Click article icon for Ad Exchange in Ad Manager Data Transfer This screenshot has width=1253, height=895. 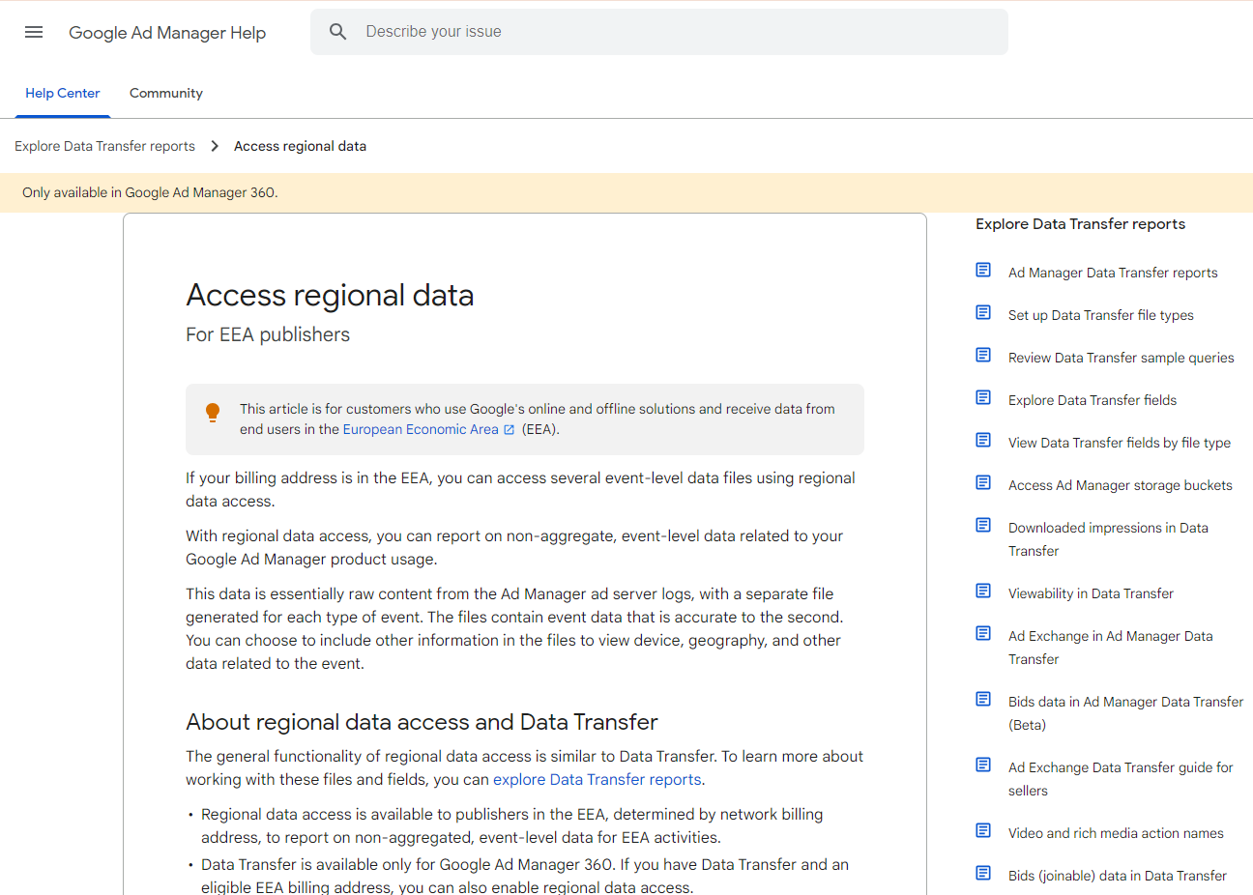(983, 633)
